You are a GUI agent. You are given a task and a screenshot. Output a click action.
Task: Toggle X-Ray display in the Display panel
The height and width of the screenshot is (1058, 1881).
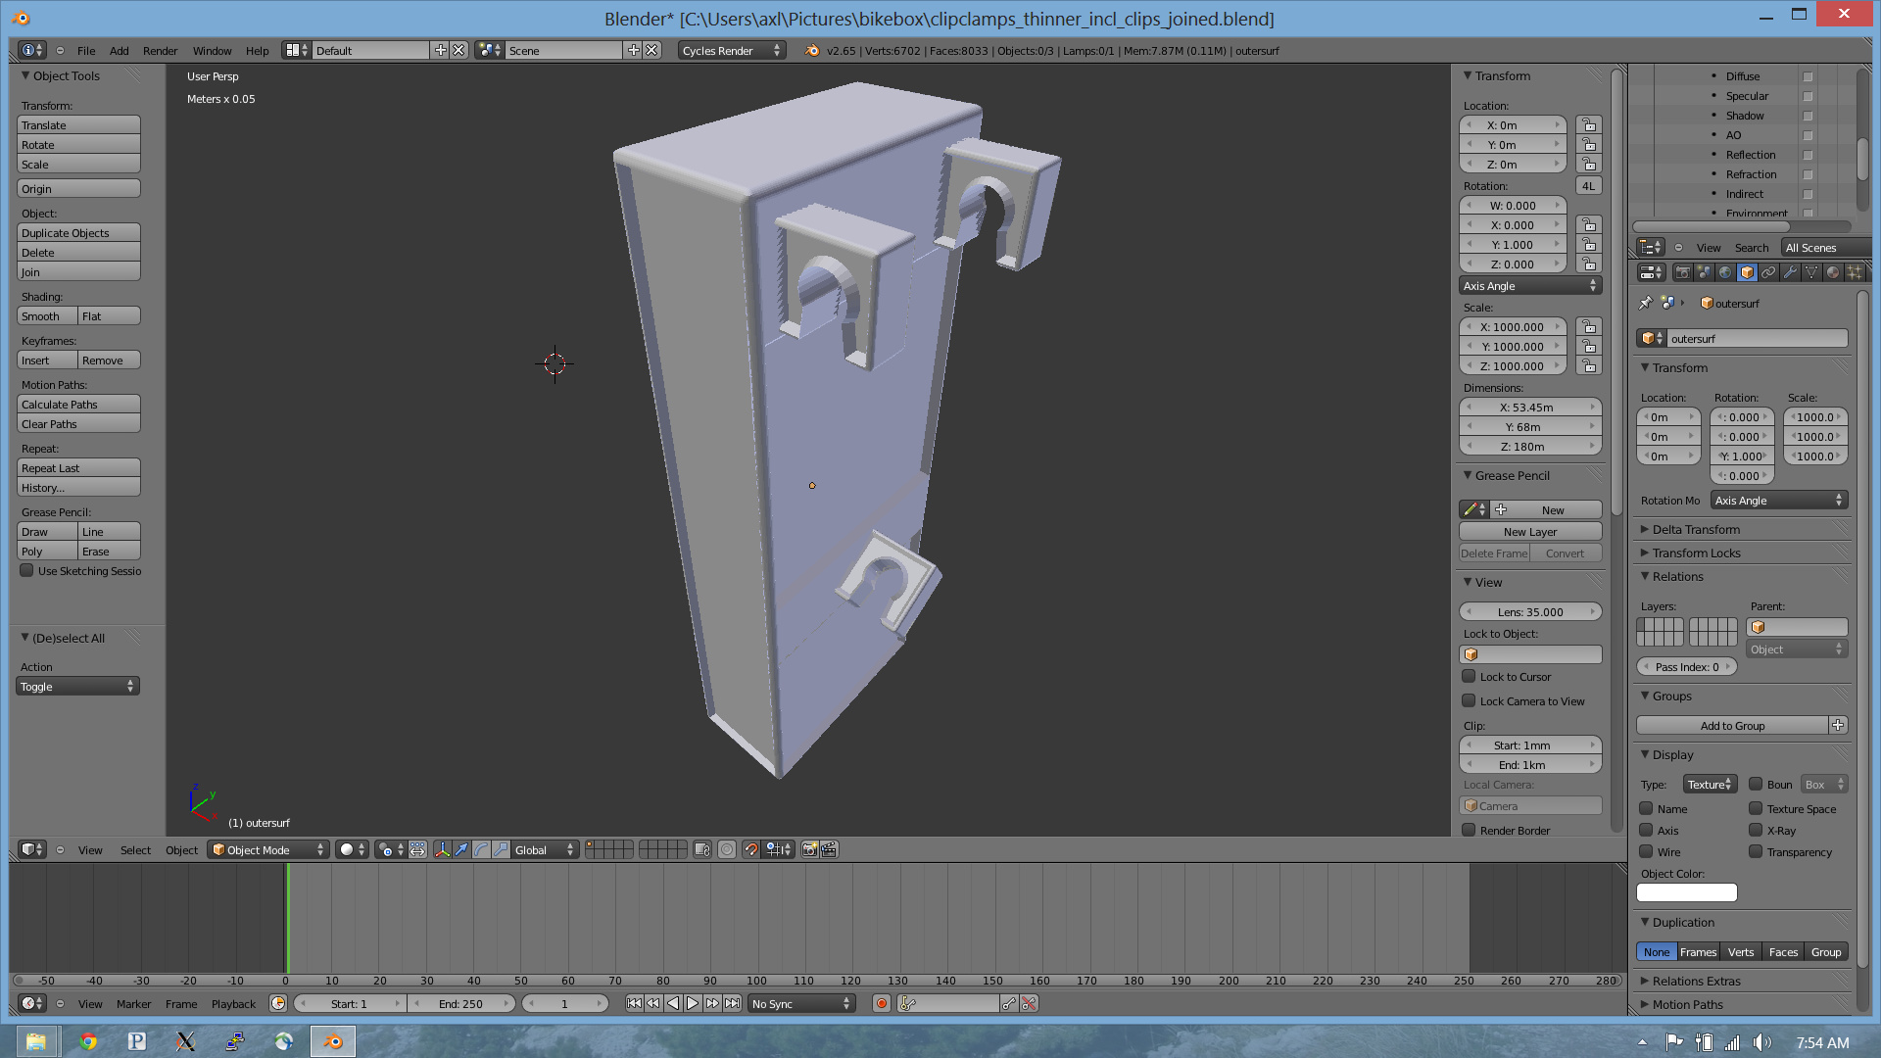coord(1758,830)
